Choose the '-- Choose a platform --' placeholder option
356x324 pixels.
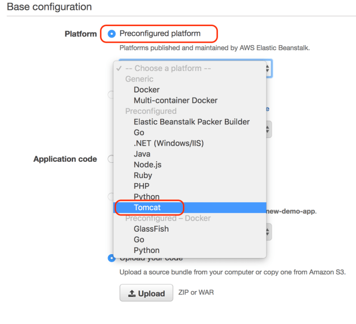[168, 68]
